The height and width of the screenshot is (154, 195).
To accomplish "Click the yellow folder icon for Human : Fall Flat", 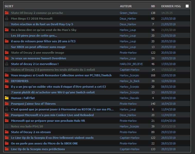I will point(7,98).
